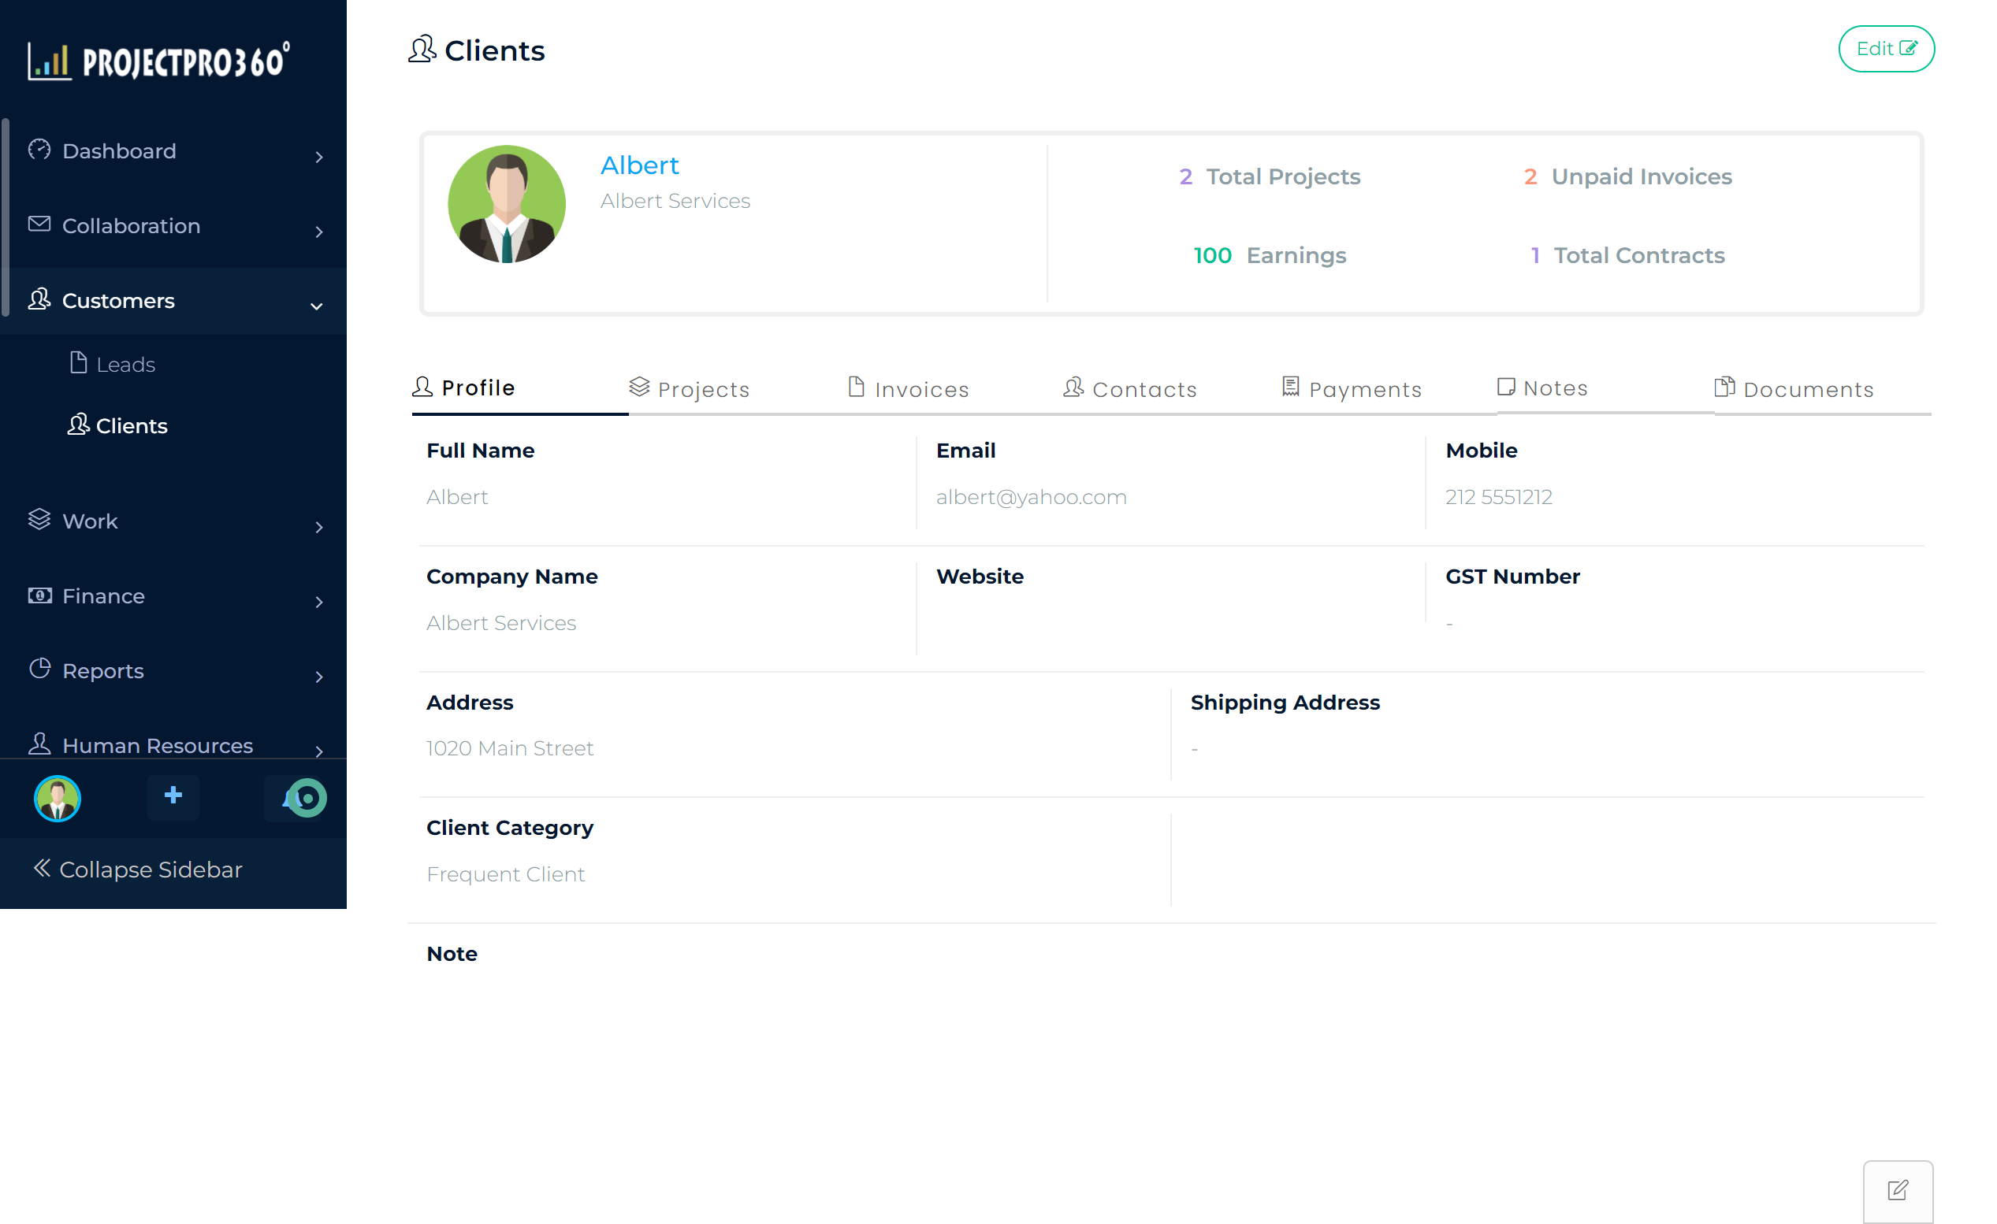Click the Frequent Client category value
This screenshot has width=1997, height=1224.
coord(505,874)
